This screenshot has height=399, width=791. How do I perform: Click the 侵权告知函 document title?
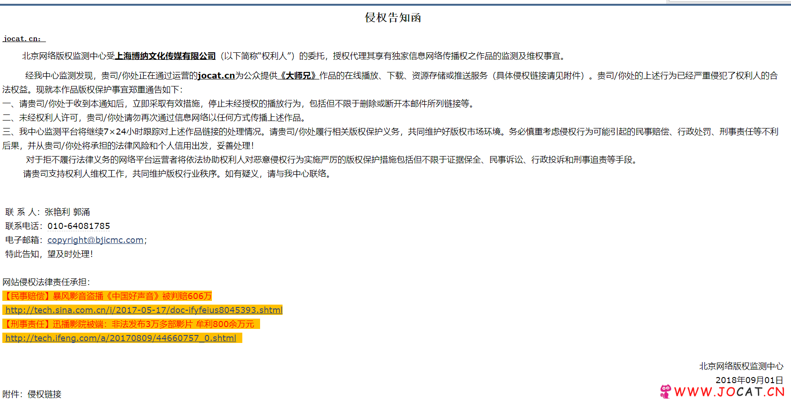(393, 18)
